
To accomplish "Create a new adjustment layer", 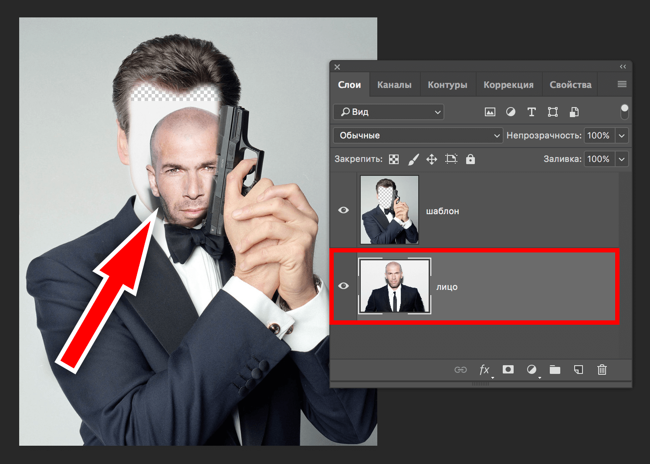I will (x=532, y=370).
